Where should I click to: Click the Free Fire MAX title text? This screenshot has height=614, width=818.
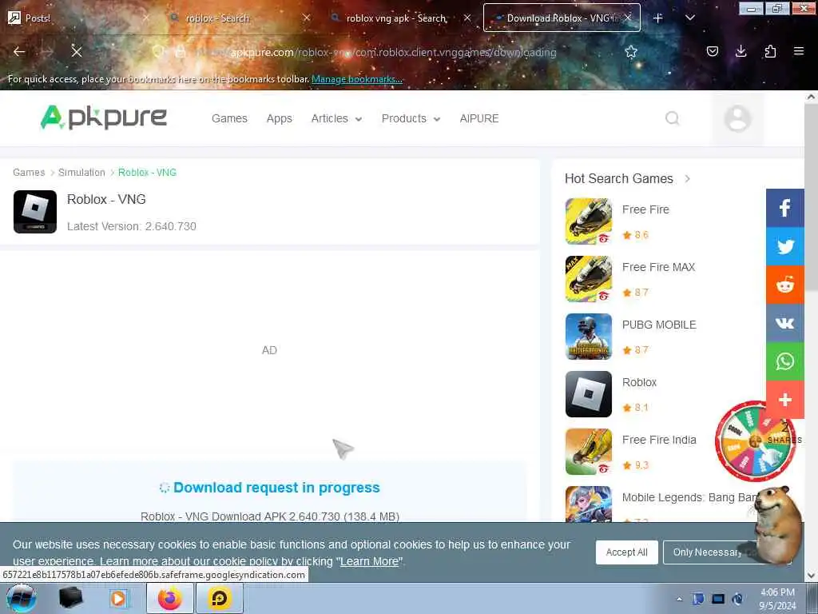click(x=658, y=267)
